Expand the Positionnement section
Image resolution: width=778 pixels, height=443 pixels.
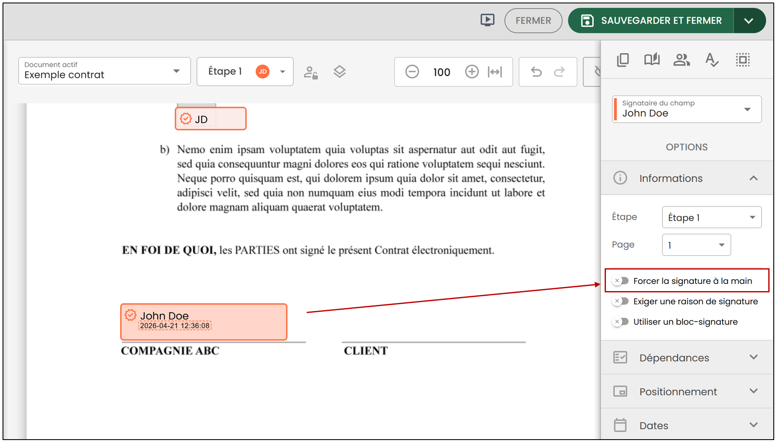(687, 391)
